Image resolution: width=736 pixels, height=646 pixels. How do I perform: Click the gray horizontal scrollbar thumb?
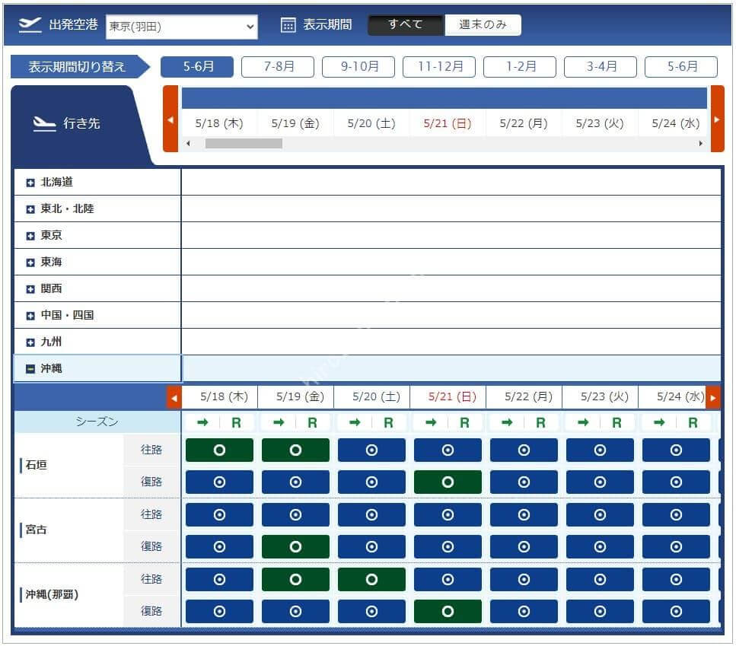244,144
